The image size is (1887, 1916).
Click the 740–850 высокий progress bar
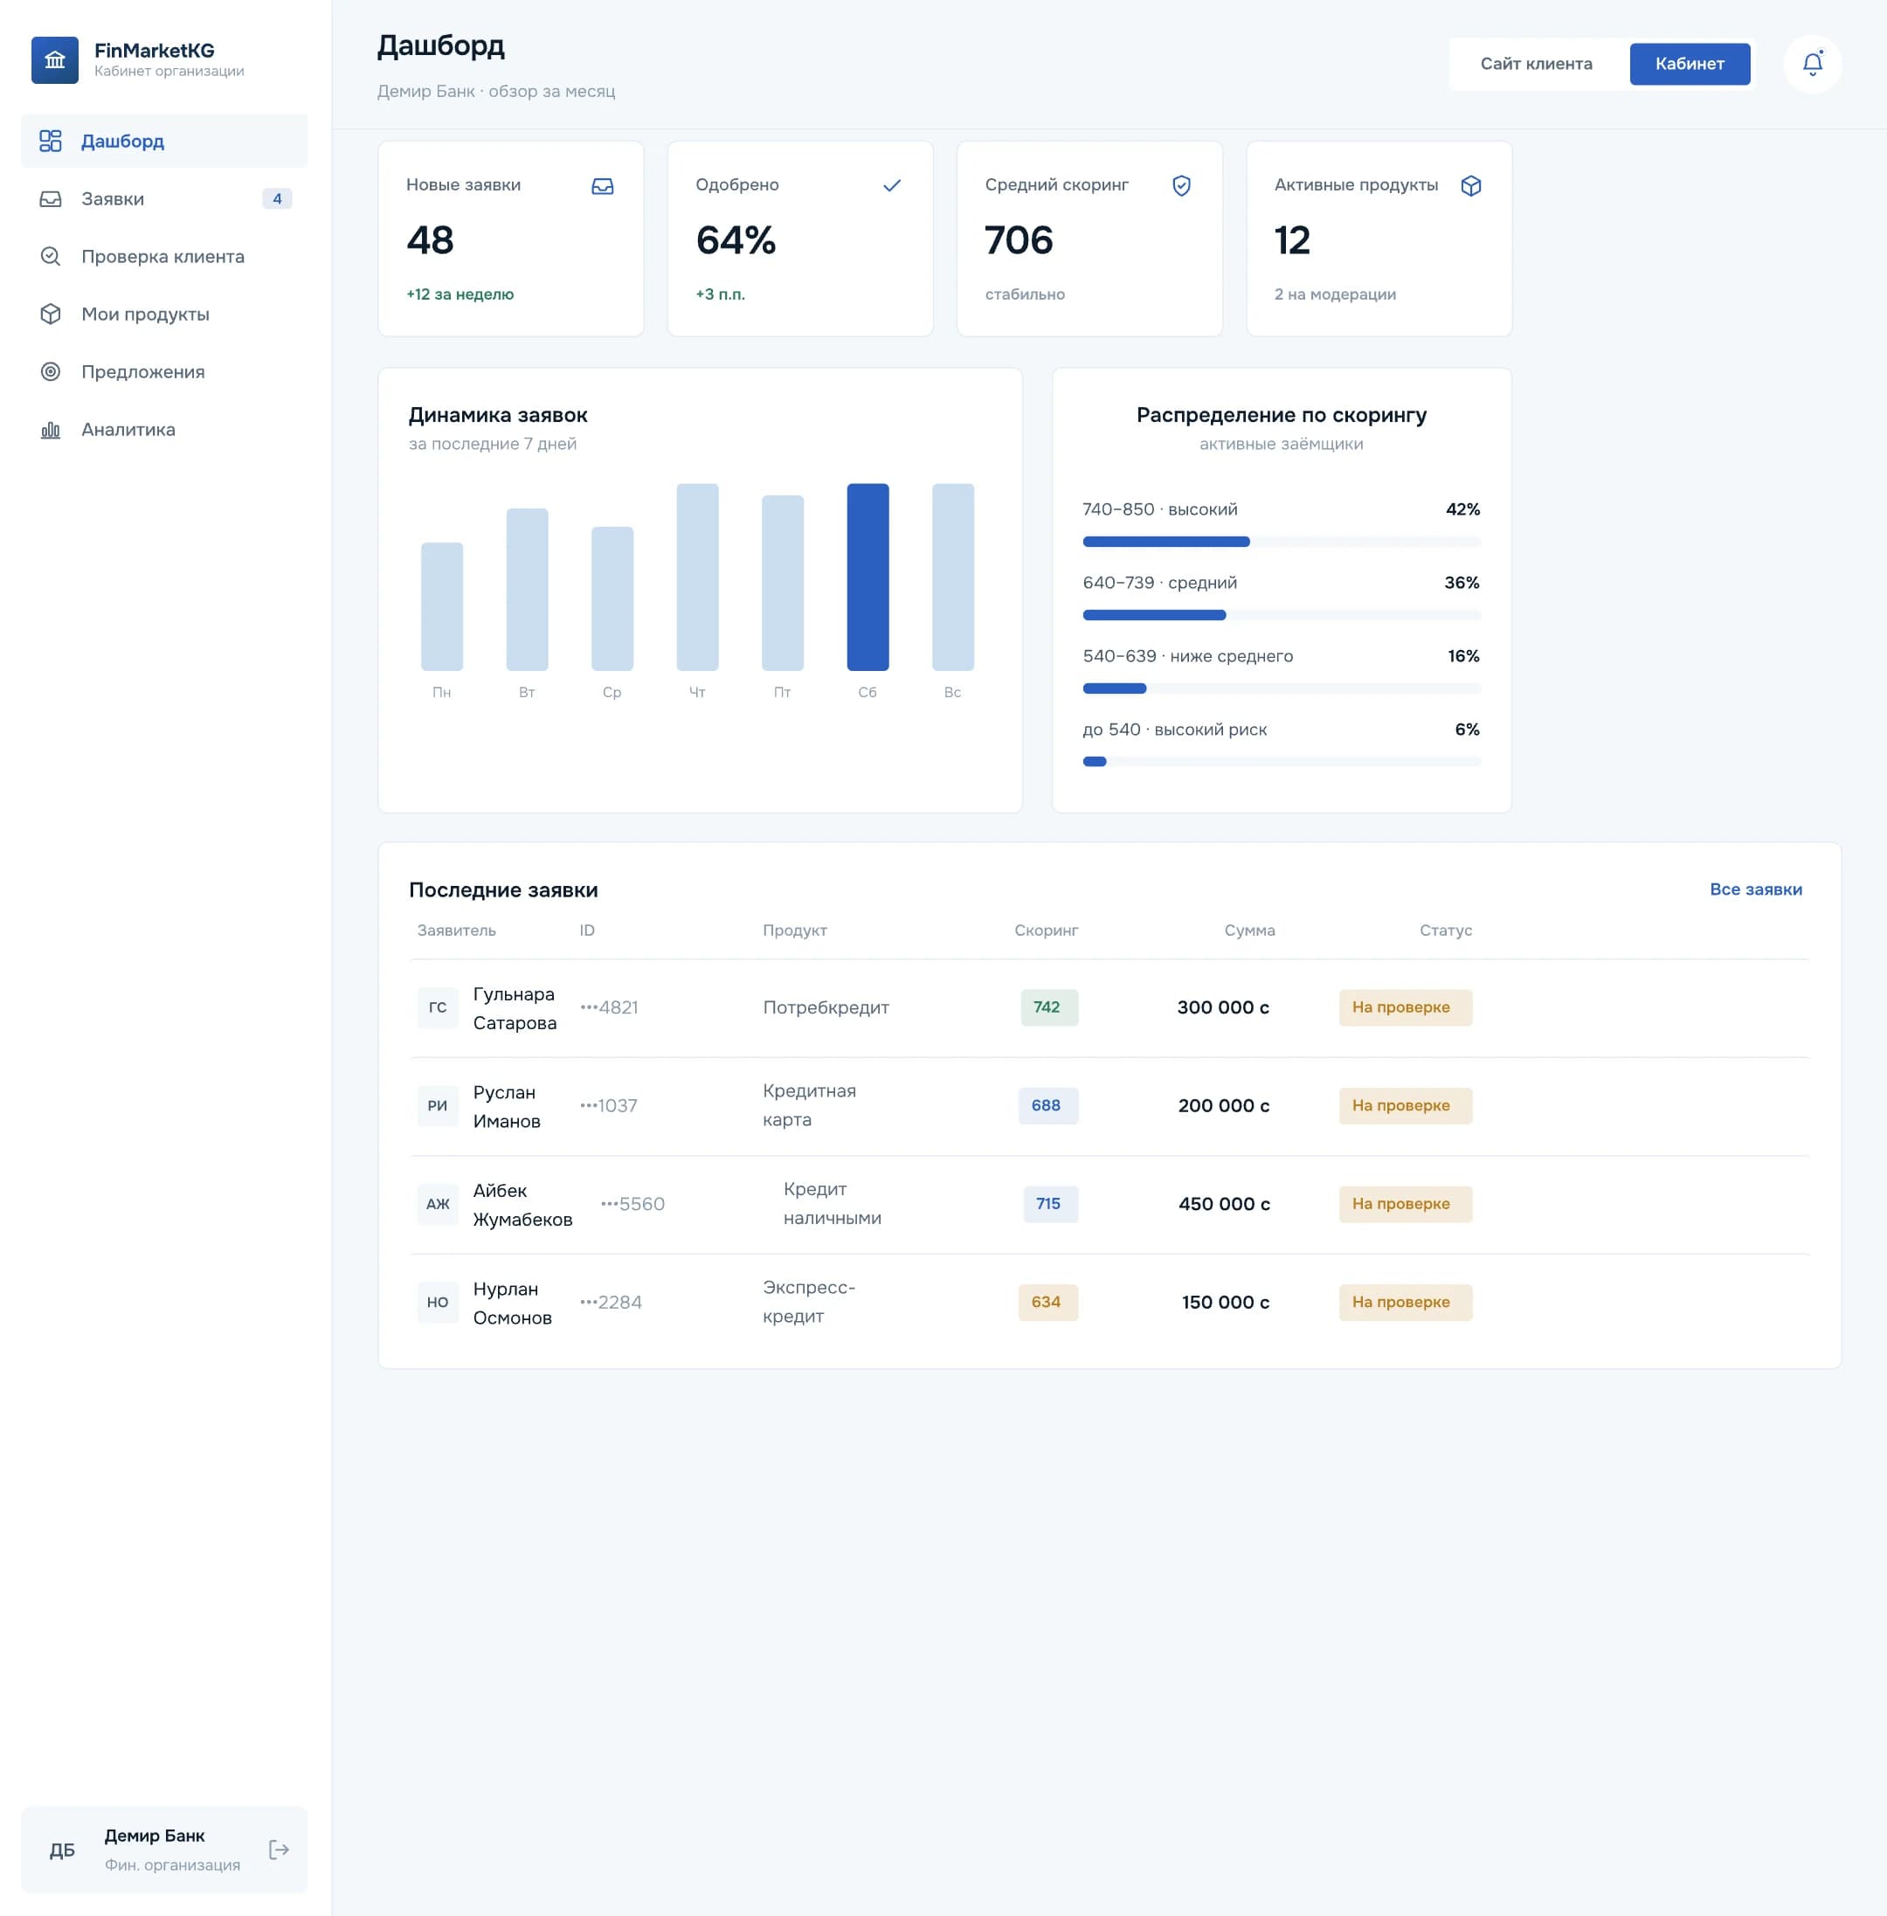click(1282, 541)
